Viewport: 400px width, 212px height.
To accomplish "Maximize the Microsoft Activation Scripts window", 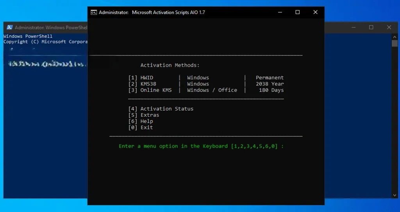I will click(x=297, y=12).
